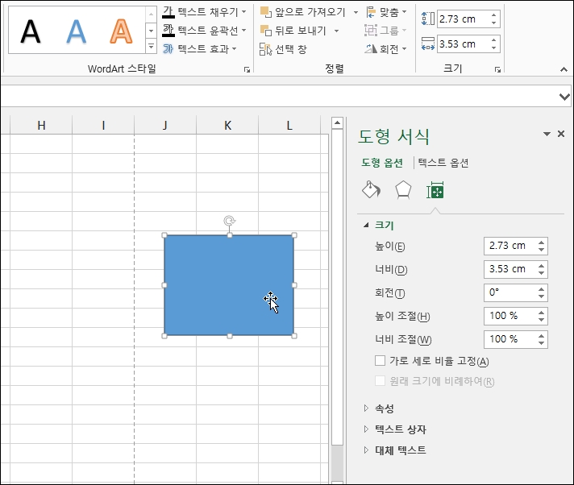This screenshot has width=574, height=485.
Task: Select column I header
Action: (x=103, y=126)
